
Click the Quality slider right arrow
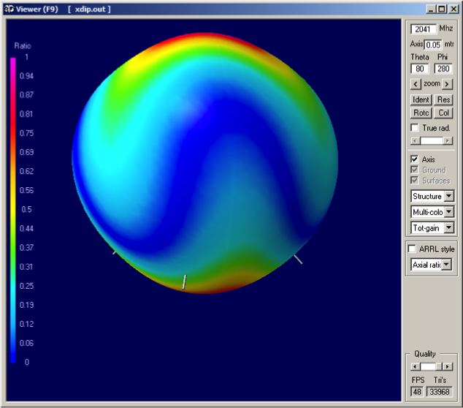(x=448, y=366)
